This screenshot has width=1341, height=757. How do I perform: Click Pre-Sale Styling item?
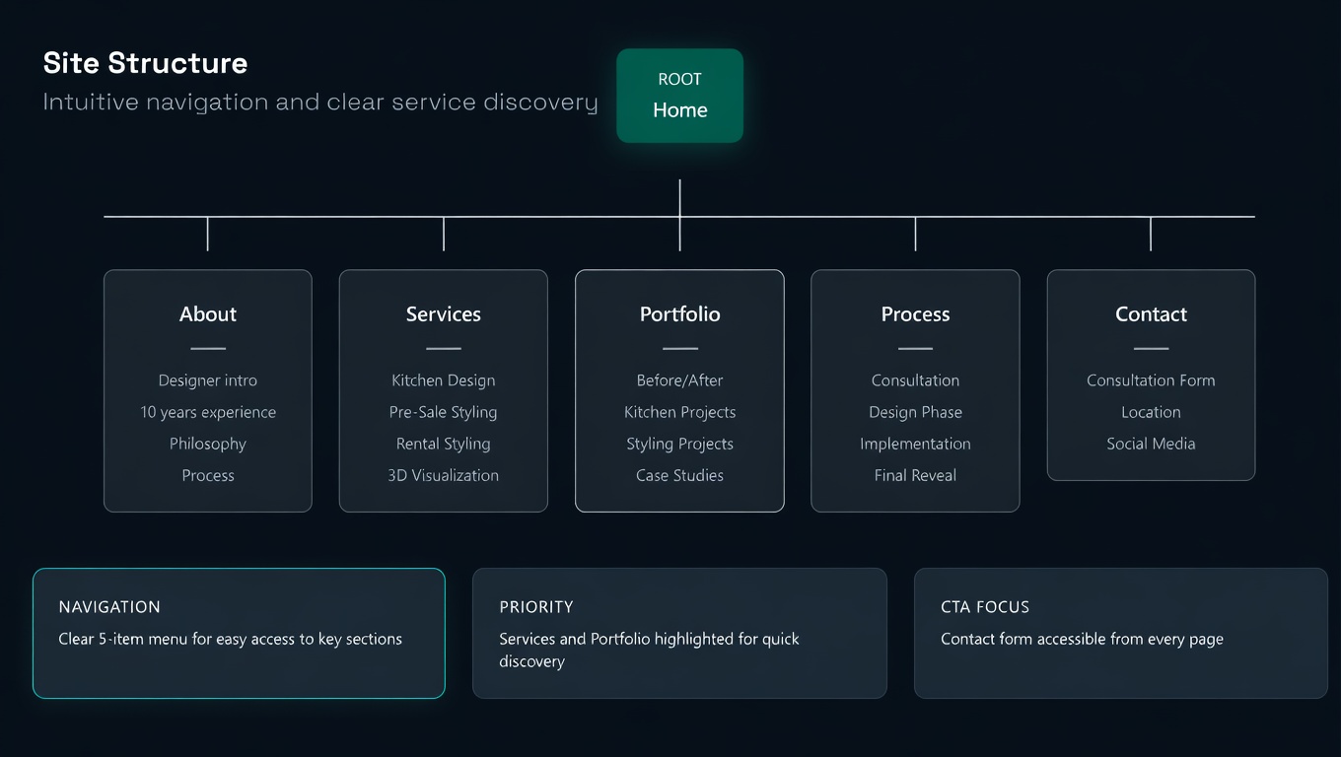443,412
